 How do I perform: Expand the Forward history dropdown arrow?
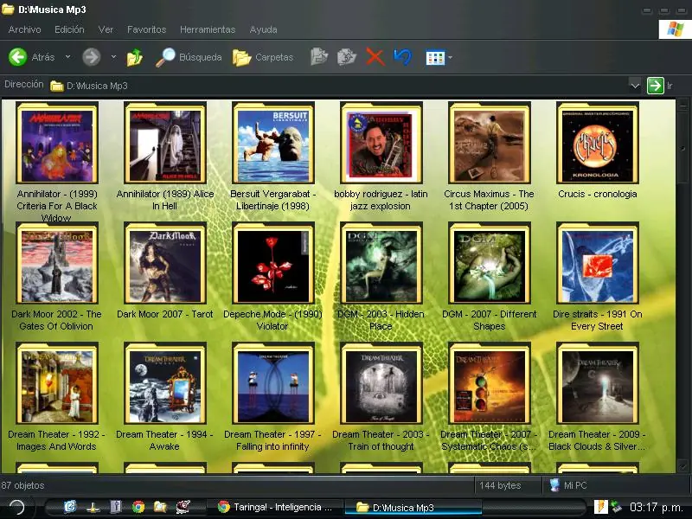113,56
